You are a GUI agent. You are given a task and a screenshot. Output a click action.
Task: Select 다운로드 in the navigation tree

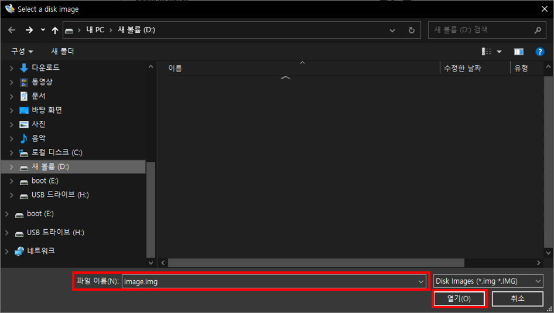(46, 67)
